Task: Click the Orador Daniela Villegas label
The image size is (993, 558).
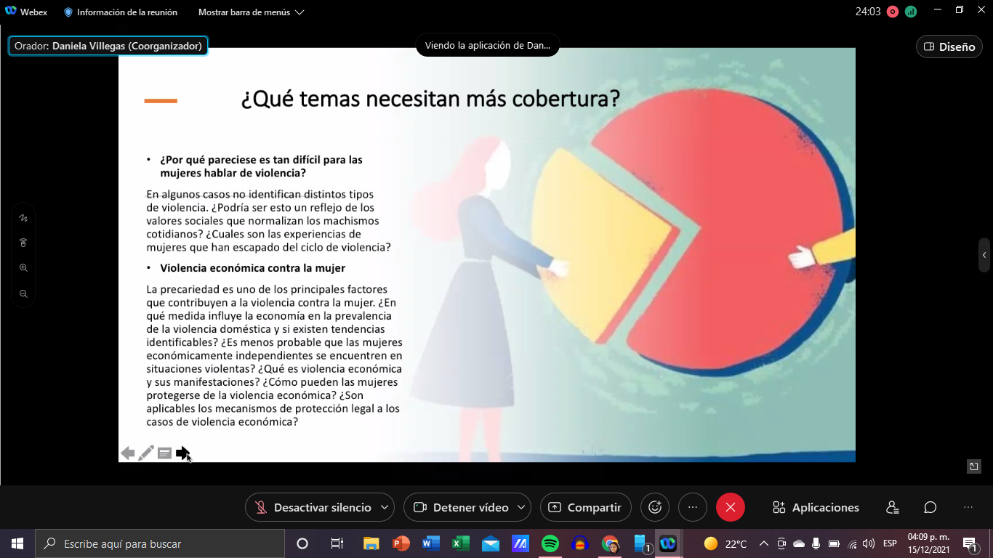Action: [108, 46]
